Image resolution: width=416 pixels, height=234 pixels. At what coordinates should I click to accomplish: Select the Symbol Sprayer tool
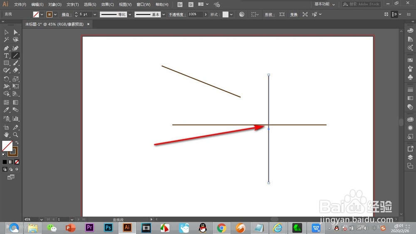pyautogui.click(x=6, y=119)
